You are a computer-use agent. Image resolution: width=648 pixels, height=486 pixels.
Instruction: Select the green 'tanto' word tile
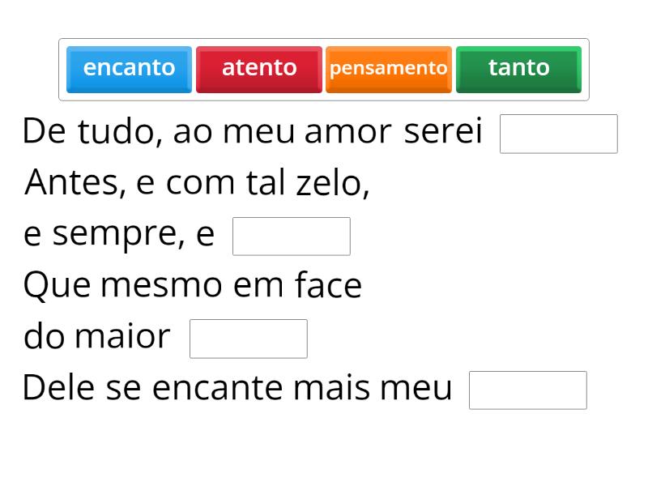tap(518, 69)
